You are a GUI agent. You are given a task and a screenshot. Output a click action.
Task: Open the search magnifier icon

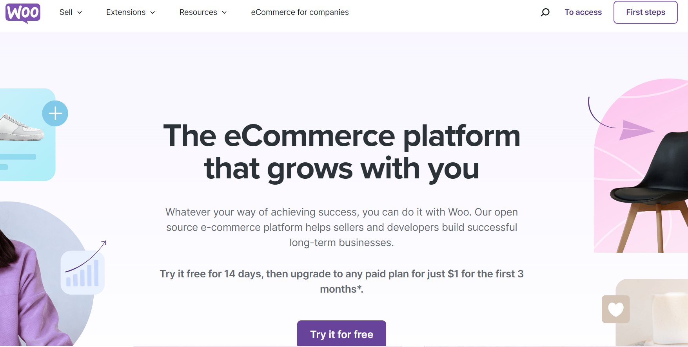pos(545,13)
